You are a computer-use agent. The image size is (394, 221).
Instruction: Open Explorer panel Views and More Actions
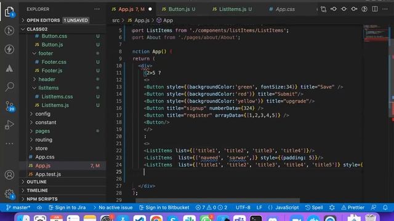pyautogui.click(x=97, y=9)
